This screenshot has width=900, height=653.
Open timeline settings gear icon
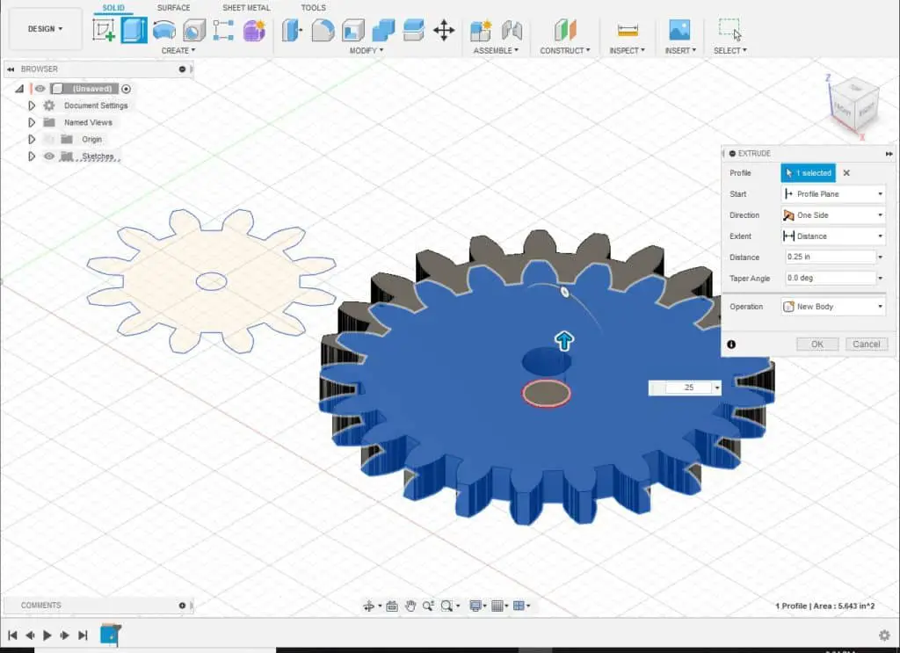click(884, 635)
